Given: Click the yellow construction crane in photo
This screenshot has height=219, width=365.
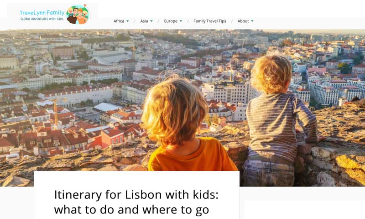Looking at the screenshot, I should click(56, 112).
